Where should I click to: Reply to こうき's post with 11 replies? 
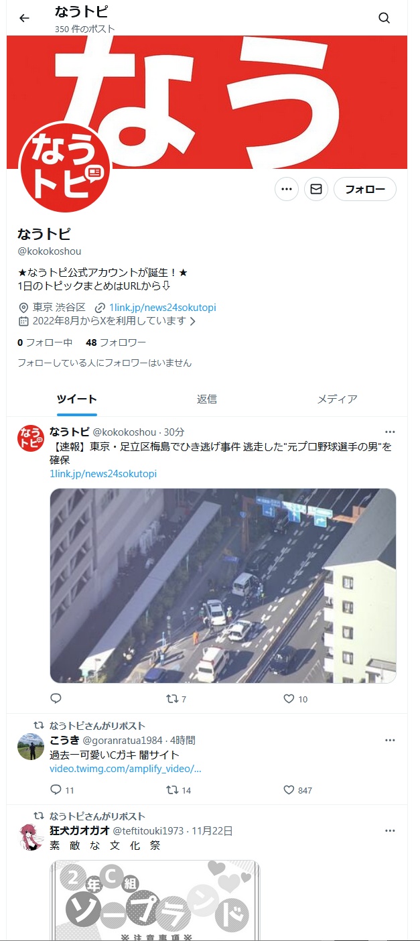point(62,790)
